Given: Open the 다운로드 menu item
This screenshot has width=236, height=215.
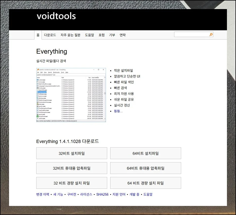Looking at the screenshot, I should point(50,35).
